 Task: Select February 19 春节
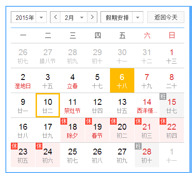(x=97, y=130)
